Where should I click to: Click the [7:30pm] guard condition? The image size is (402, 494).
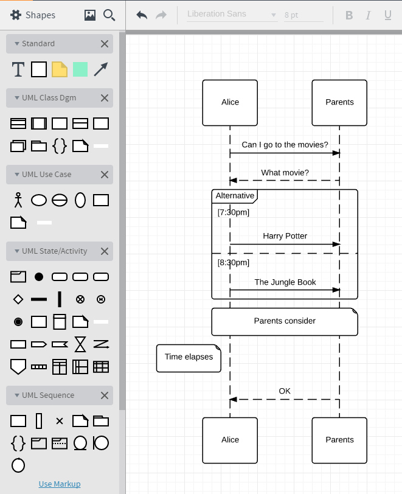tap(234, 212)
